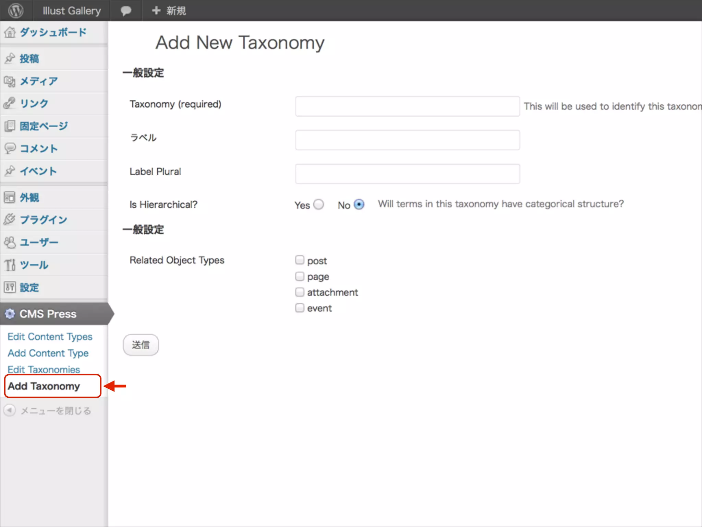Collapse the menu with the close arrow

point(10,410)
